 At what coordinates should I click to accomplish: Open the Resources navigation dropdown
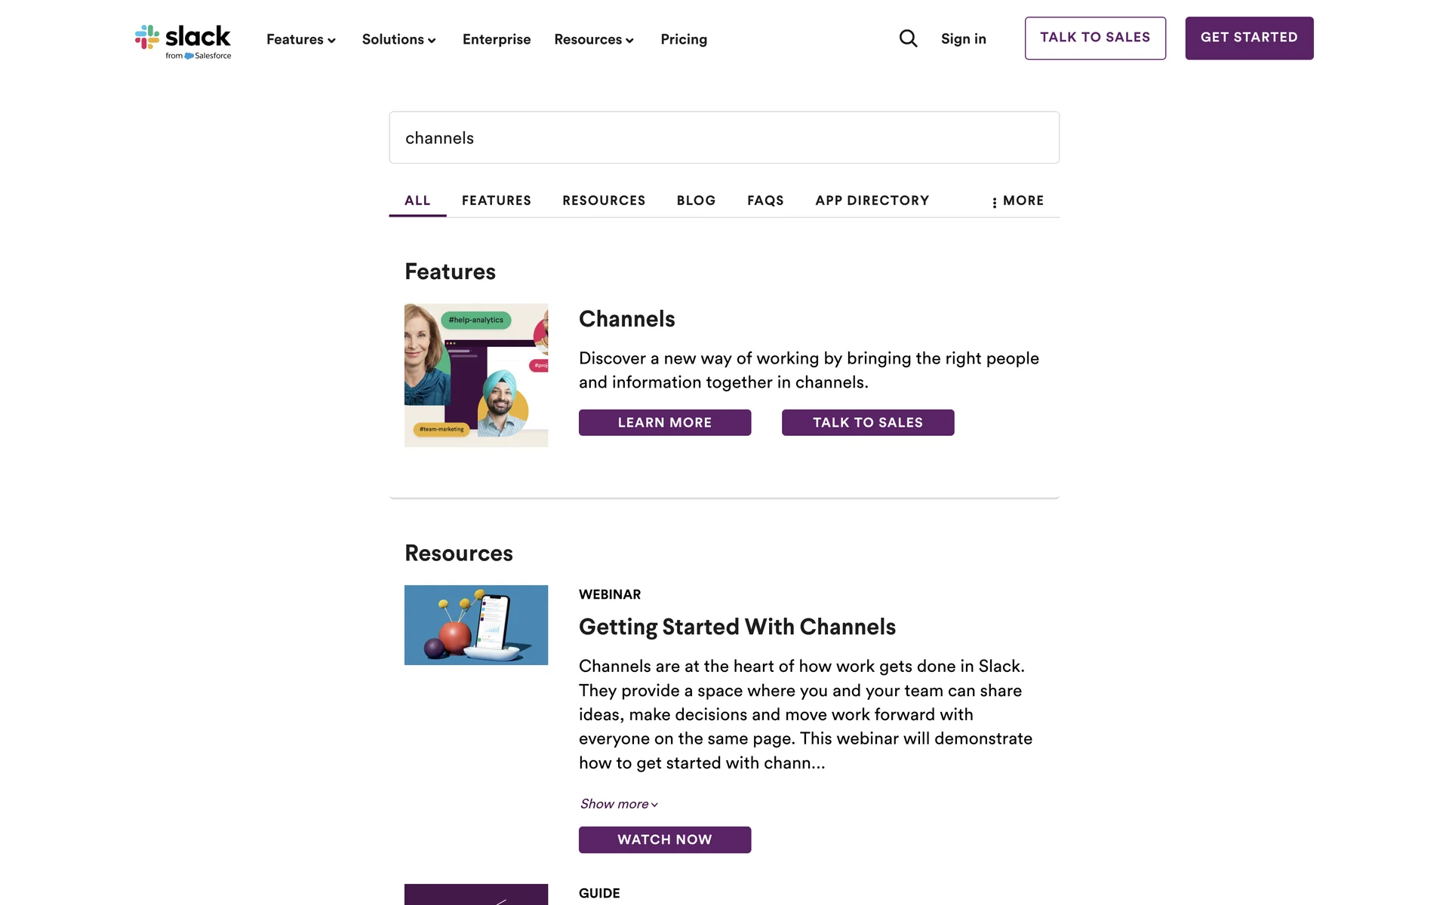coord(593,39)
